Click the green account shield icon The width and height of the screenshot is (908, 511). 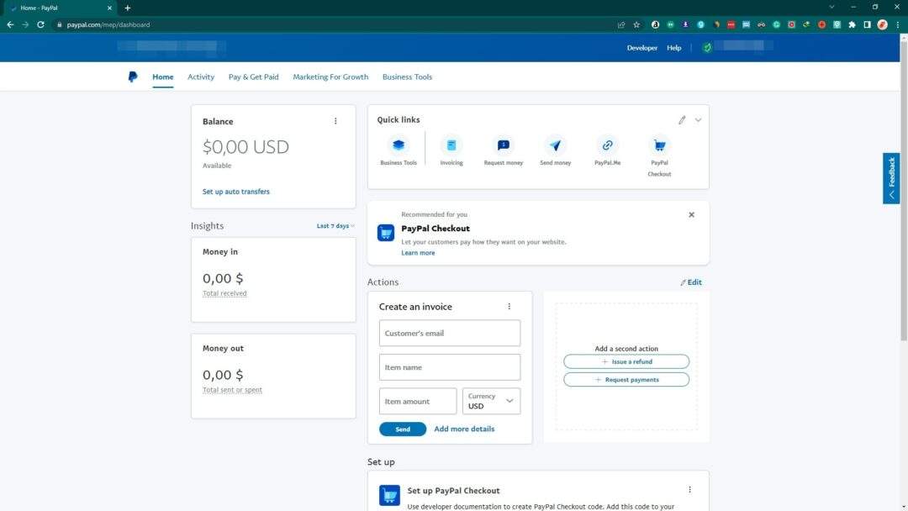707,47
